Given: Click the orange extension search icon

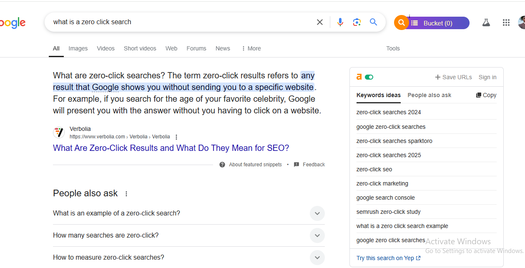Looking at the screenshot, I should (x=401, y=23).
